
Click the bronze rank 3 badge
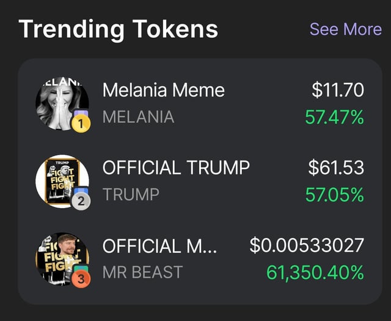point(81,278)
